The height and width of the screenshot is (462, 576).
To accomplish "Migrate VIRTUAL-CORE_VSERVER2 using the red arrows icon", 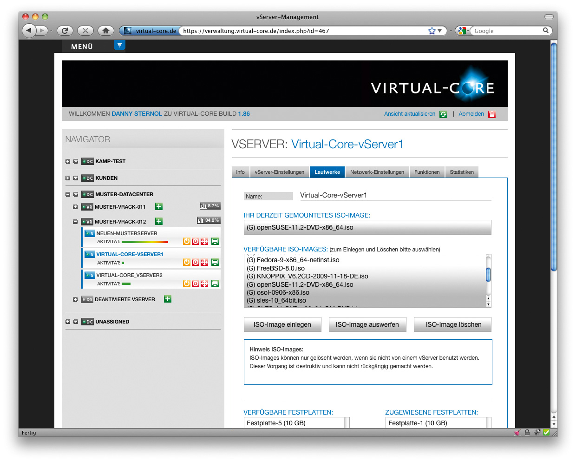I will 204,283.
